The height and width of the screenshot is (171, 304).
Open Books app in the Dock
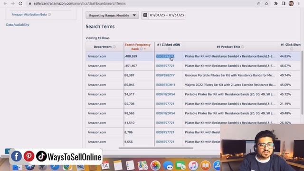pos(206,165)
